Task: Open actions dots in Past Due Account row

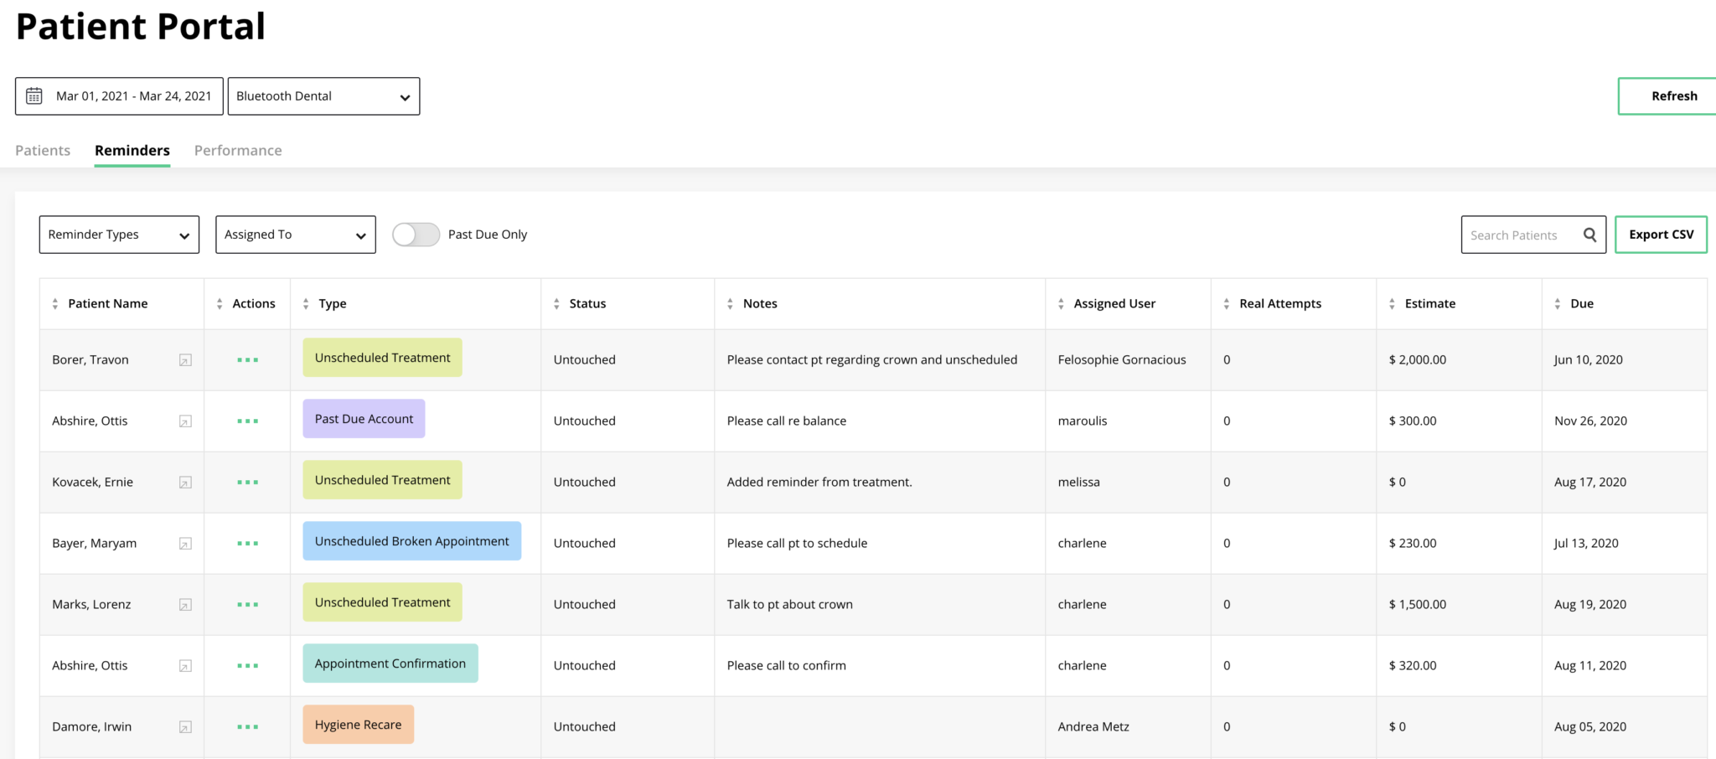Action: tap(247, 421)
